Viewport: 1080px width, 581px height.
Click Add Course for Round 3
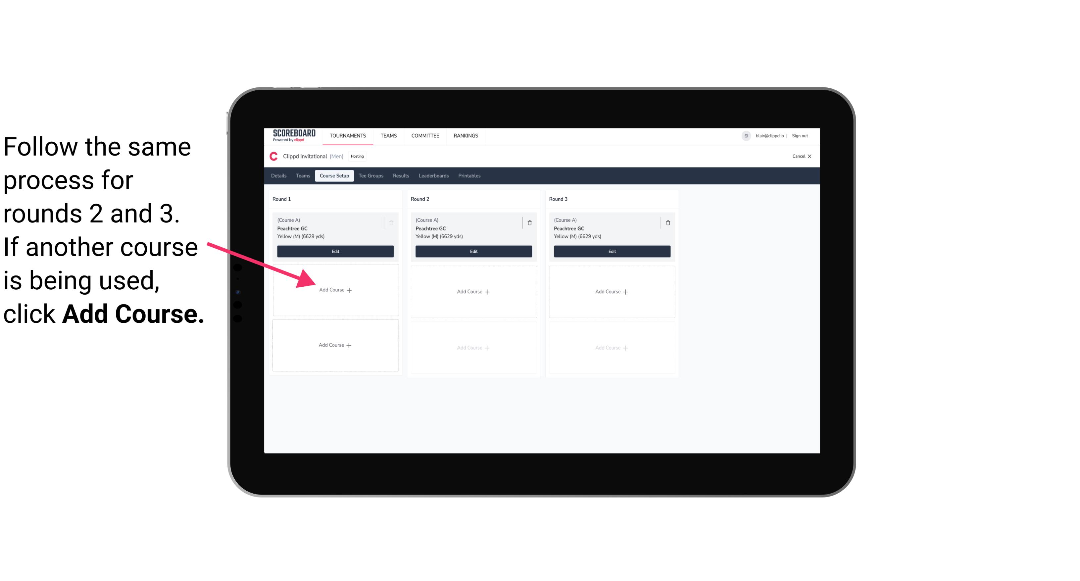[612, 291]
